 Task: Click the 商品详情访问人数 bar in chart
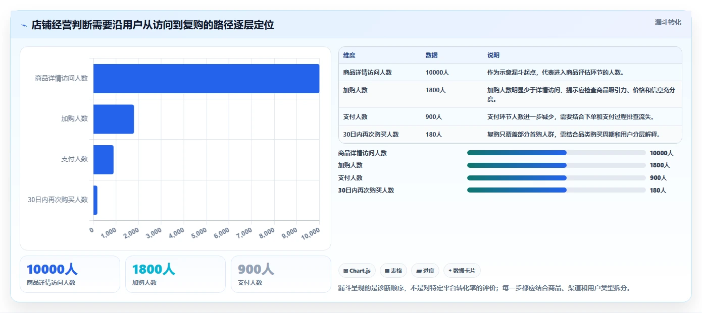(x=206, y=79)
